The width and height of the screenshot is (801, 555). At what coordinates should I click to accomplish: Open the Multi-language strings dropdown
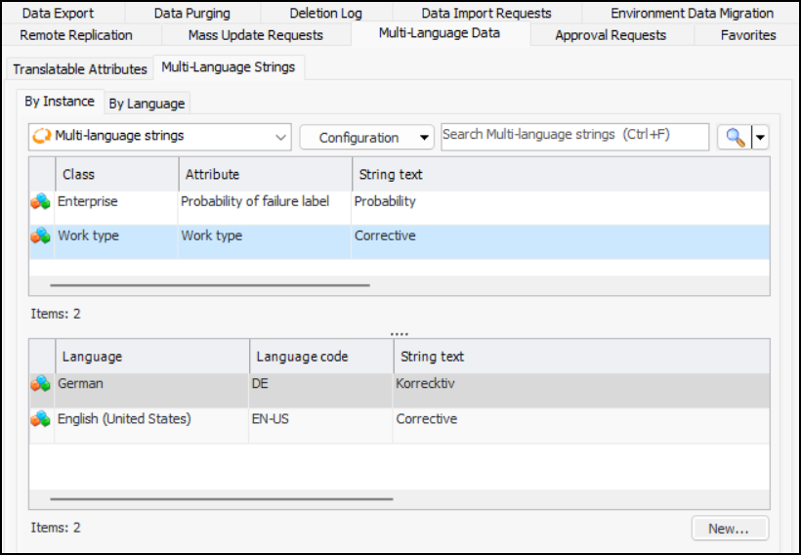[x=281, y=137]
